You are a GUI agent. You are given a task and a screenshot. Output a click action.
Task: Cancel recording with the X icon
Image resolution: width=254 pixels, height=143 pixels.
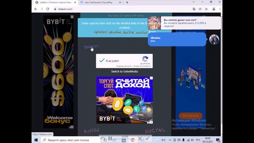point(140,139)
